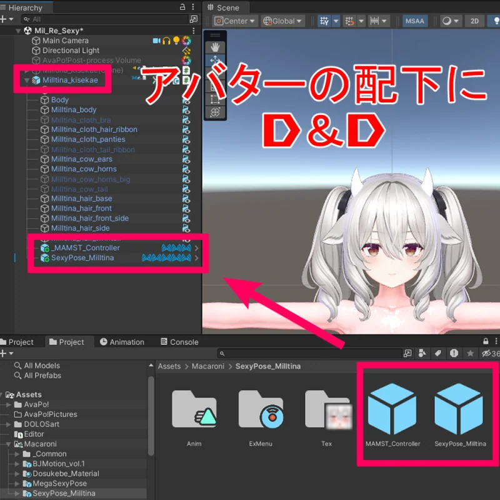Open the ExMenu folder
This screenshot has height=500, width=500.
pos(261,418)
